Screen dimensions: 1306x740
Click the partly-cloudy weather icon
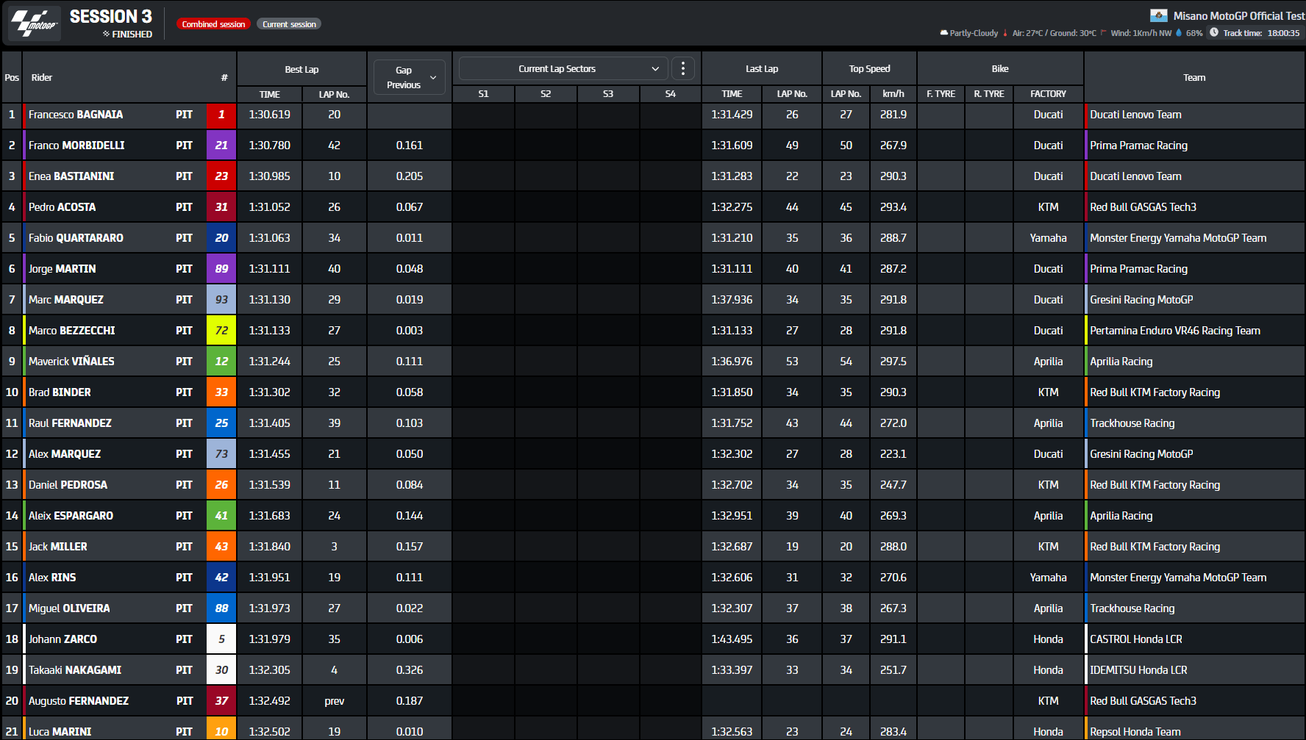(943, 33)
